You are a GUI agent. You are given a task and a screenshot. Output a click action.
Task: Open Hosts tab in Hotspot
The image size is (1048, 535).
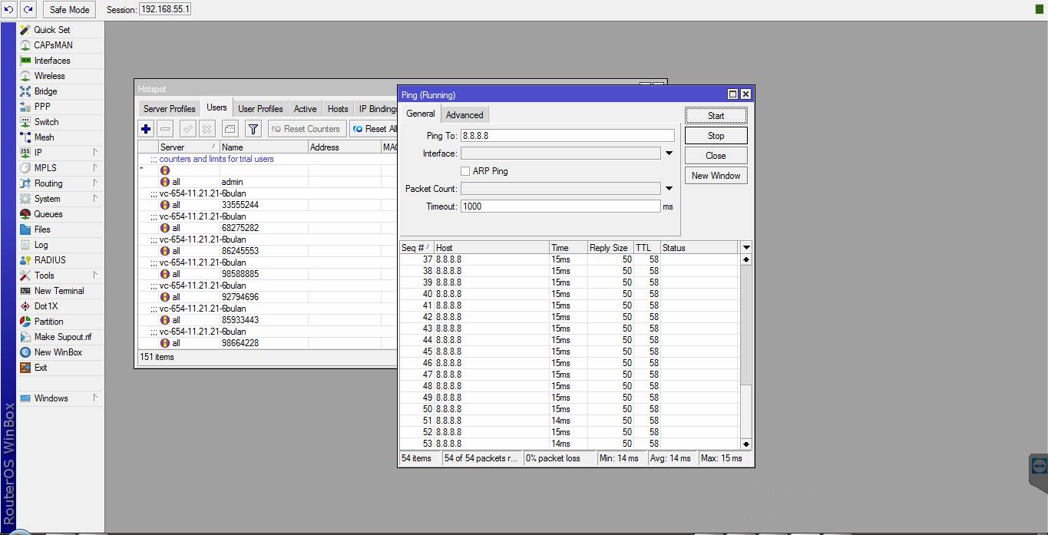coord(338,109)
